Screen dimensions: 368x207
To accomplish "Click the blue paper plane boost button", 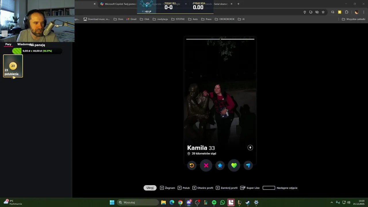I will click(248, 165).
